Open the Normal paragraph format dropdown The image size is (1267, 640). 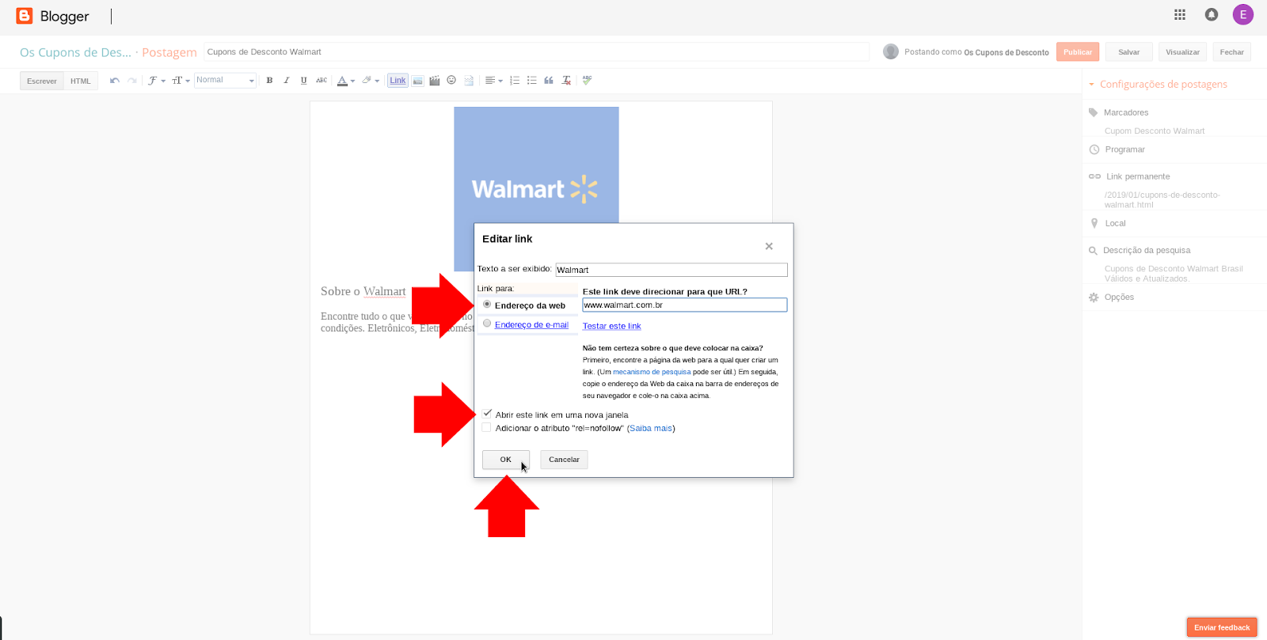pos(226,81)
